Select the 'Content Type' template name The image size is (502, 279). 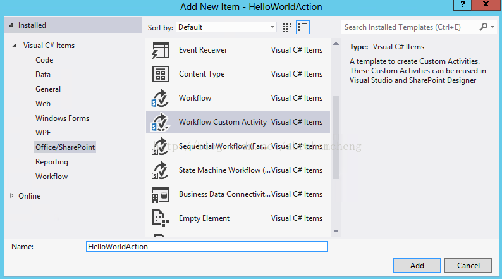click(x=202, y=74)
